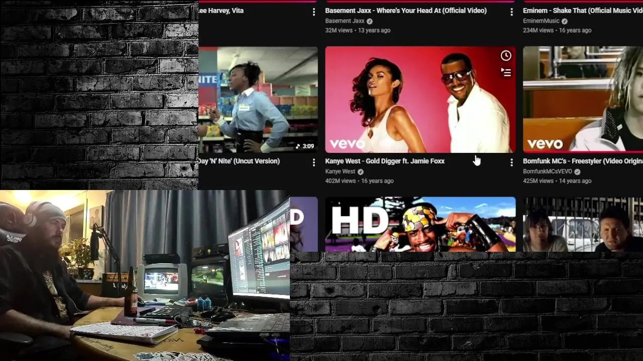
Task: Click '402M views • 16 years ago' text
Action: 359,181
